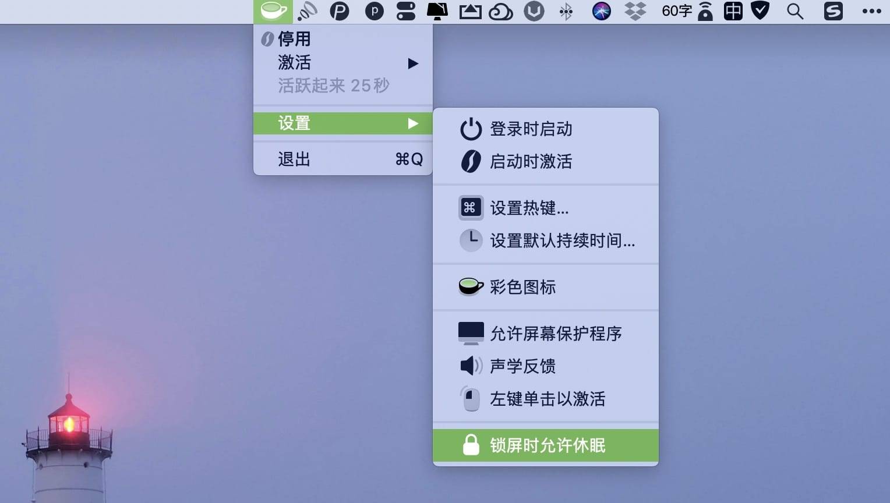Click the Theine coffee cup menu bar icon
This screenshot has width=890, height=503.
(x=273, y=11)
